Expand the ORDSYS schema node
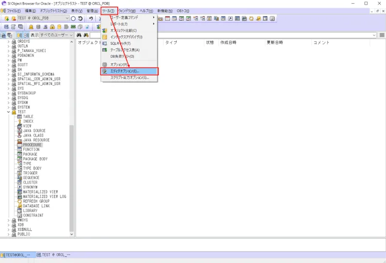This screenshot has width=386, height=263. (9, 41)
